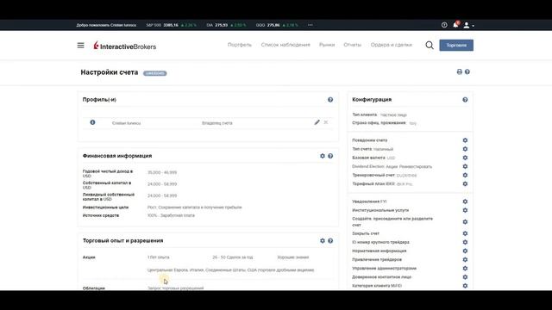Open the Список наблюдения menu
Viewport: 552px width, 310px height.
coord(285,45)
